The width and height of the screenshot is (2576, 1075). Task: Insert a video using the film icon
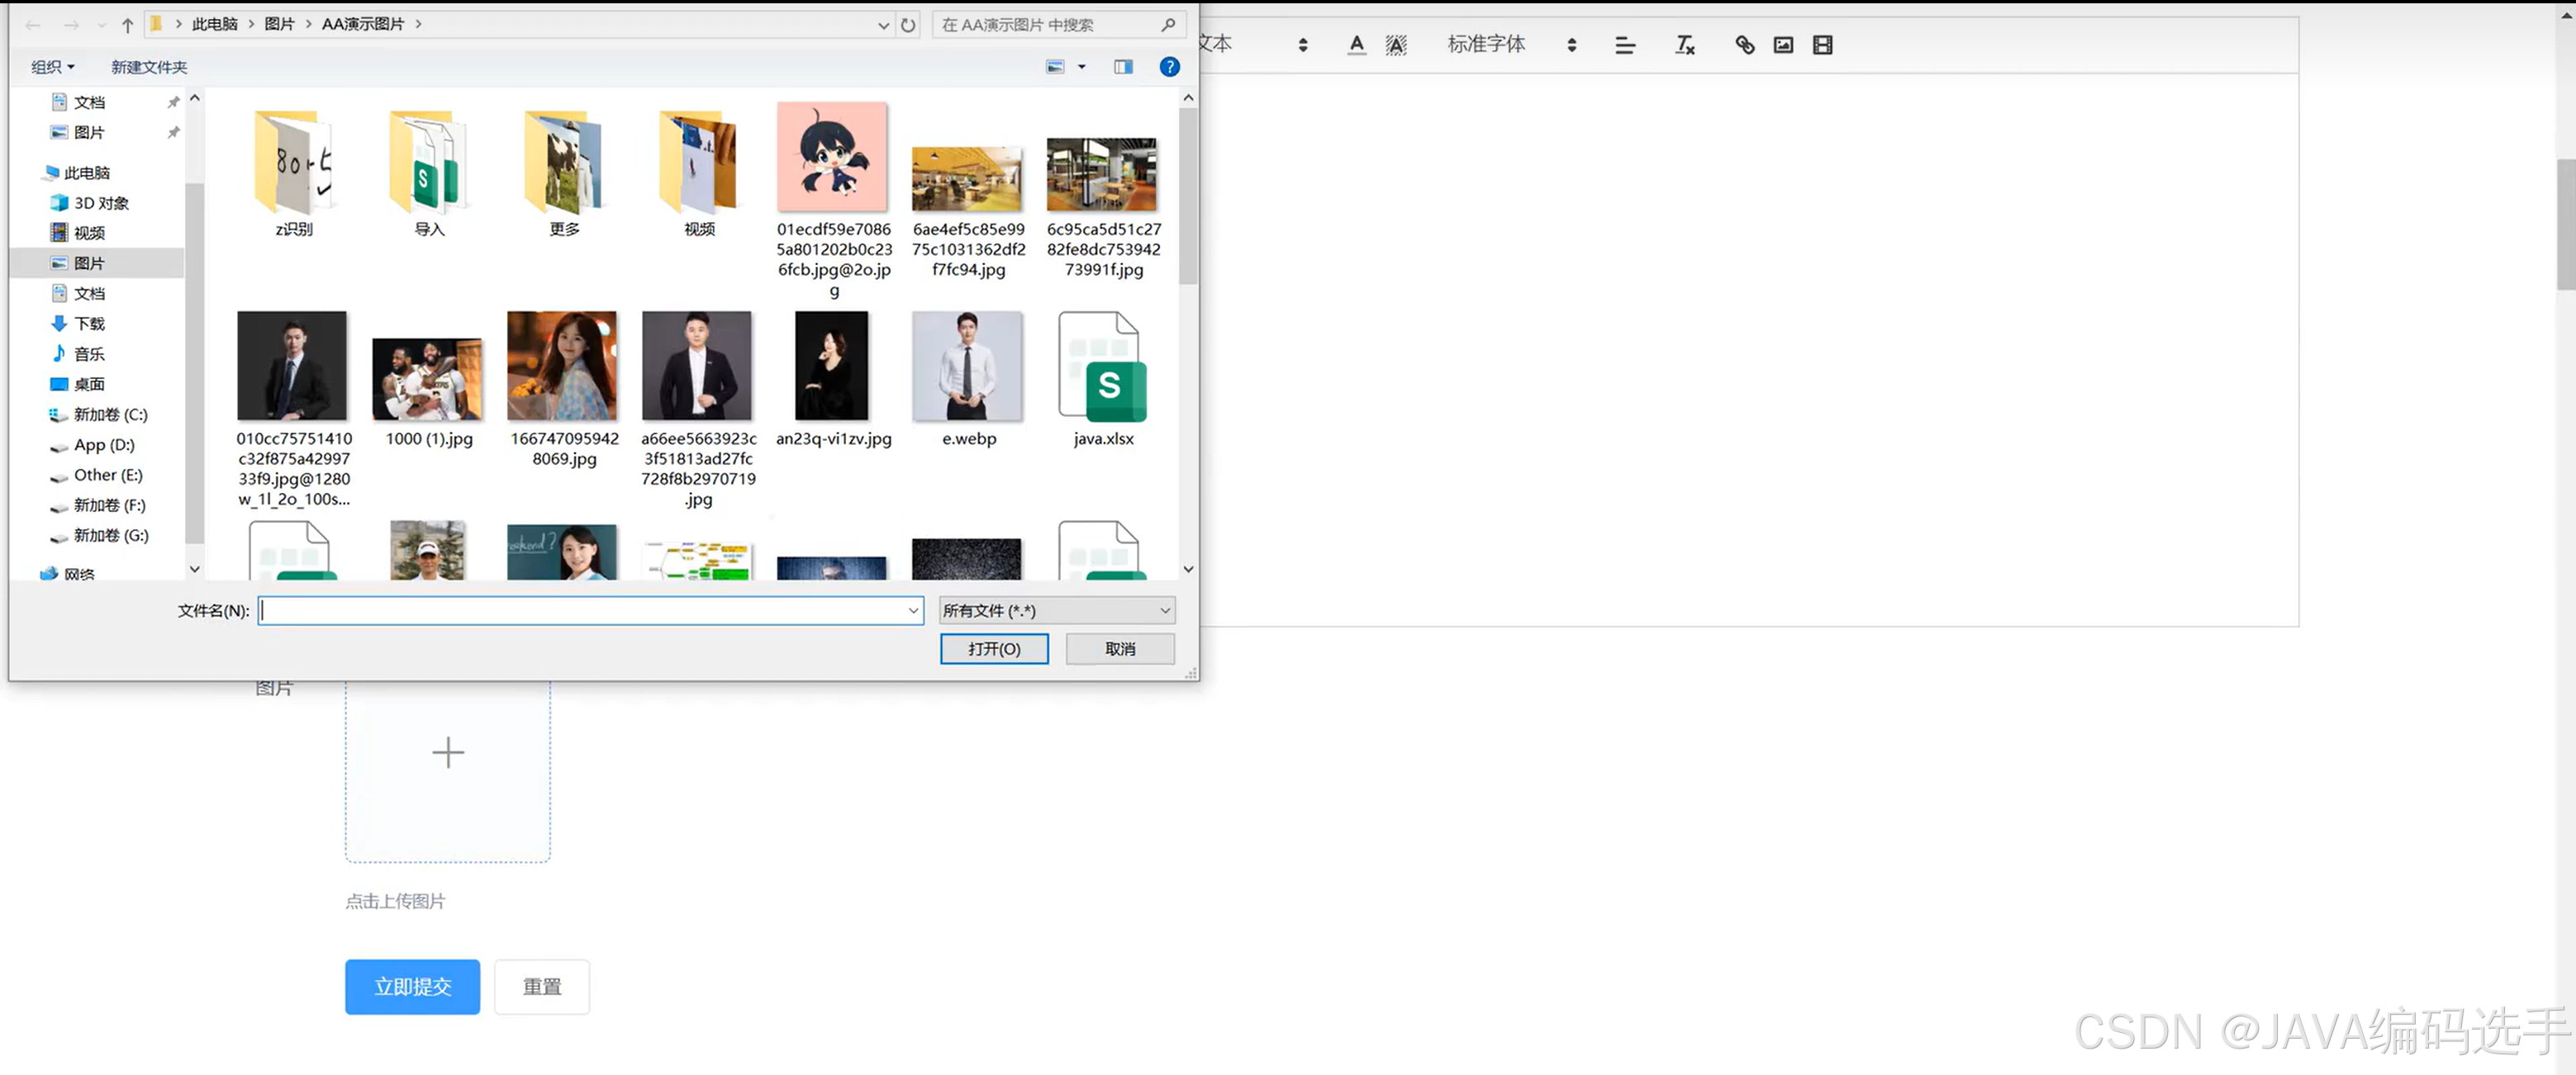1822,44
